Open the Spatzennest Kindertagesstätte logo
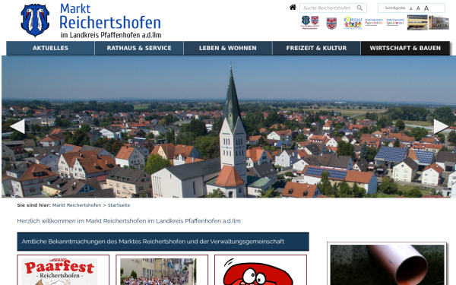The width and height of the screenshot is (456, 285). [x=395, y=22]
